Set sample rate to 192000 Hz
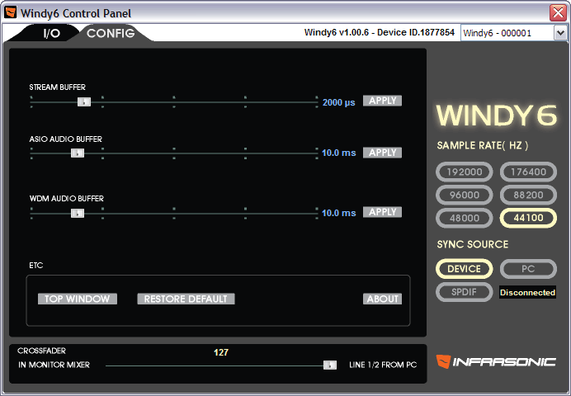 coord(465,172)
